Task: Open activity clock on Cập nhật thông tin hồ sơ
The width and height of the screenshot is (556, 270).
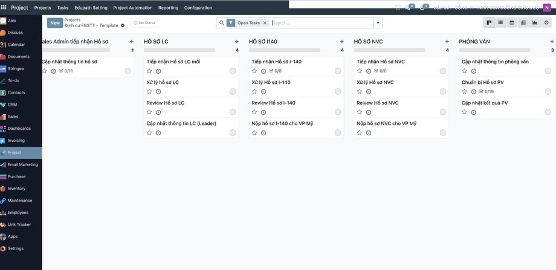Action: coord(54,71)
